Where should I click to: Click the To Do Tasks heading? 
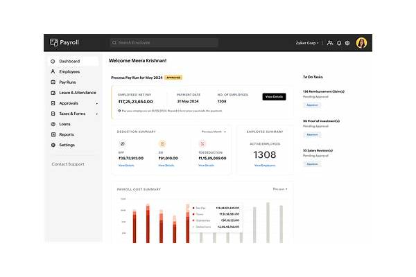pyautogui.click(x=313, y=77)
